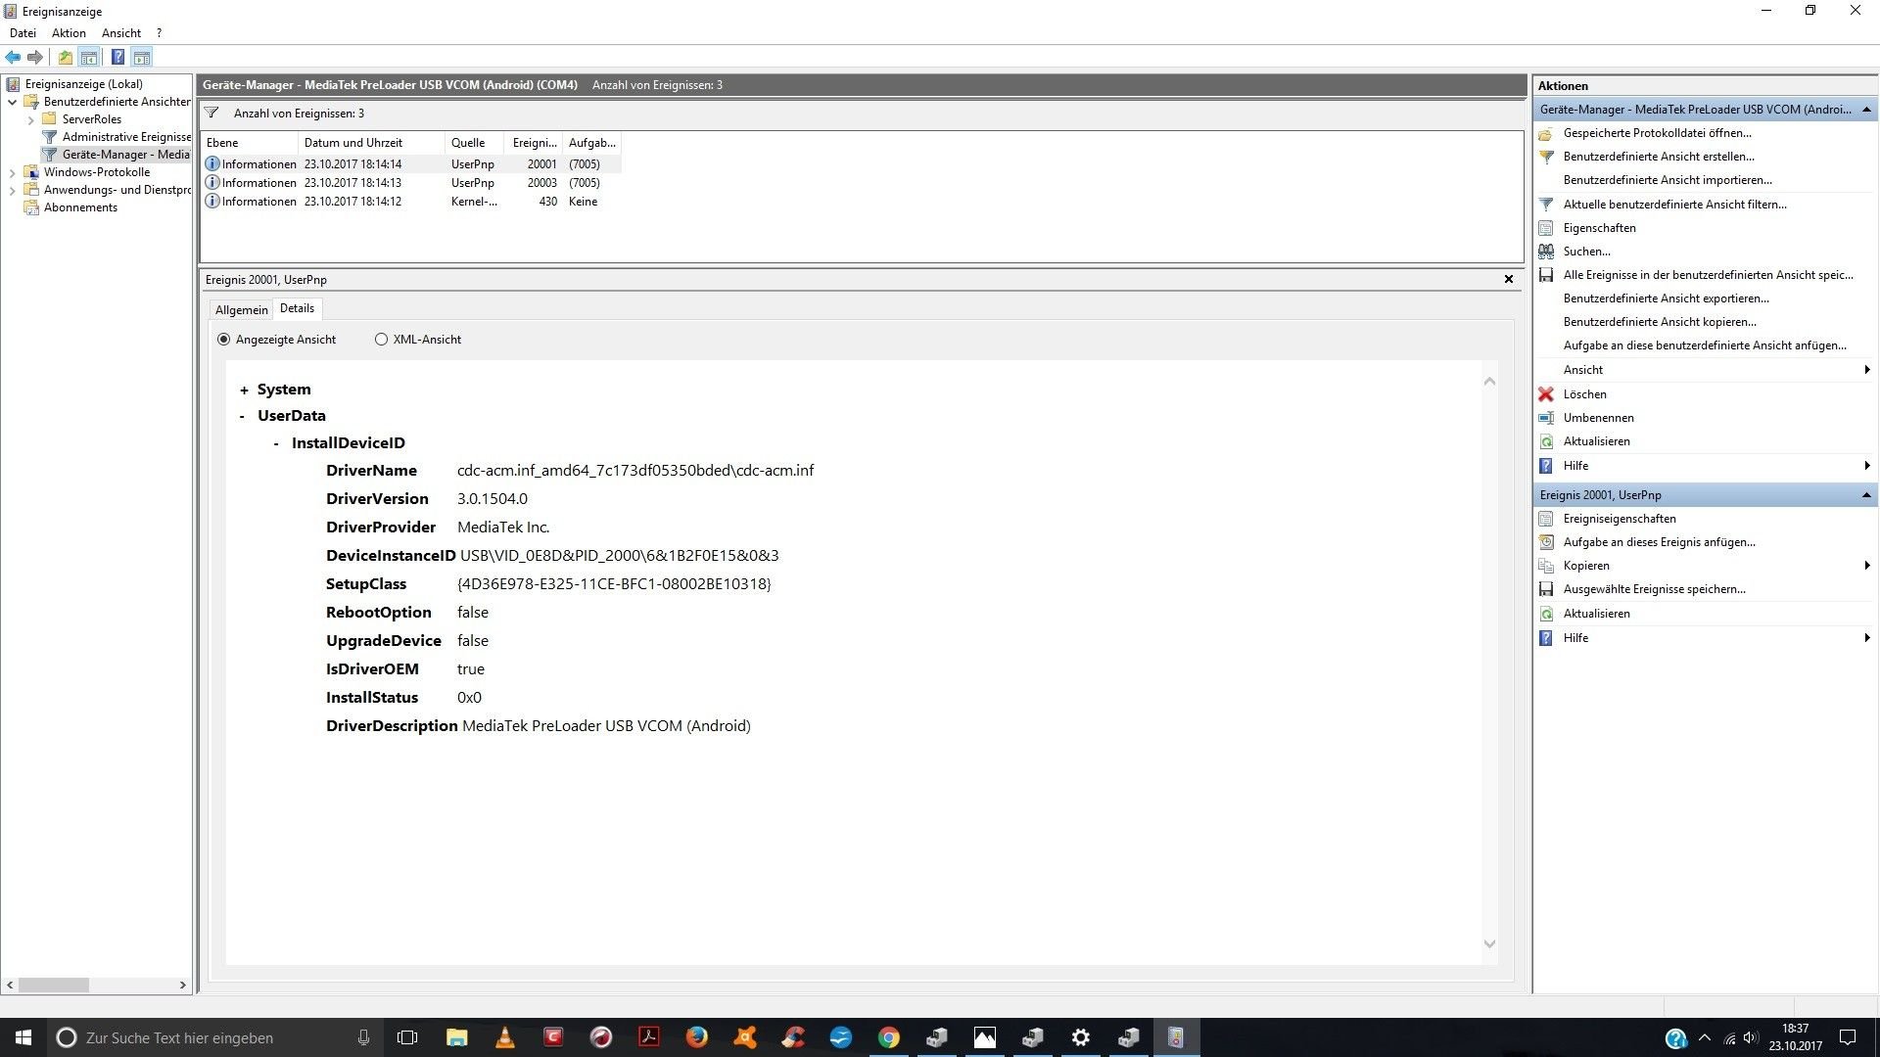Click Aufgabe an dieses Ereignis anfügen
This screenshot has width=1880, height=1057.
(1659, 541)
